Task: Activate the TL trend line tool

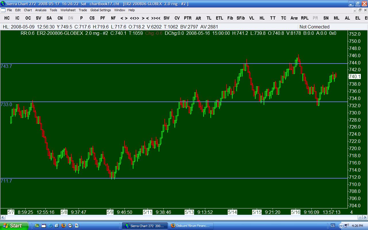Action: [x=209, y=18]
